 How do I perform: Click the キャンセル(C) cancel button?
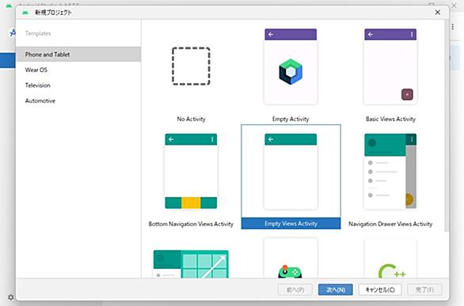point(380,289)
